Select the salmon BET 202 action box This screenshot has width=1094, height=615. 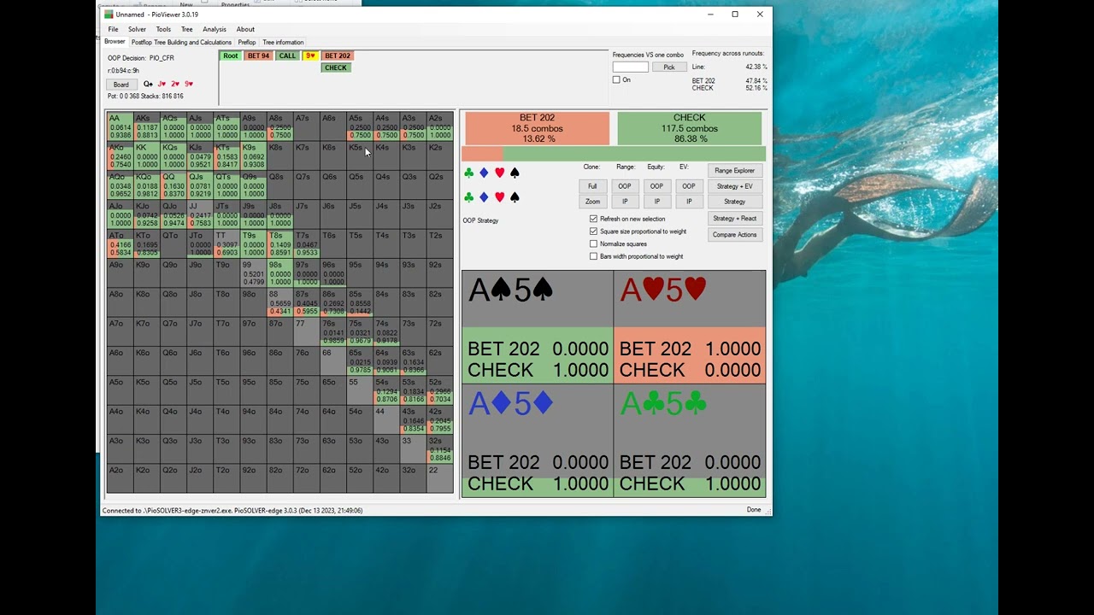tap(538, 128)
